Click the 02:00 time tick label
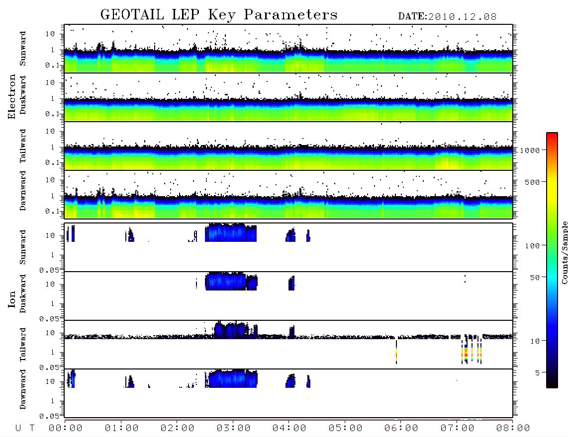This screenshot has width=568, height=437. [x=178, y=429]
